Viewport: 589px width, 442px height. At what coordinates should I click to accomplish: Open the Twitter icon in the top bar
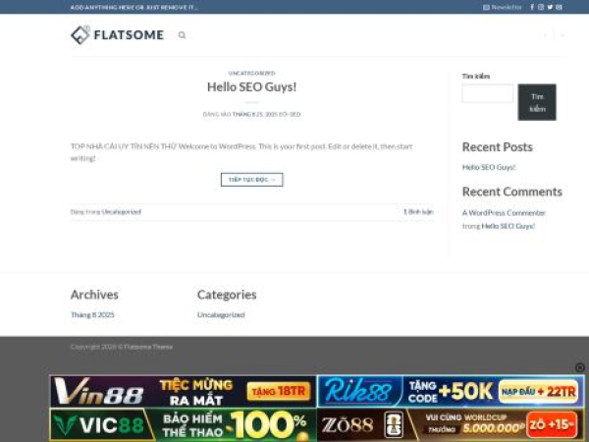[550, 7]
